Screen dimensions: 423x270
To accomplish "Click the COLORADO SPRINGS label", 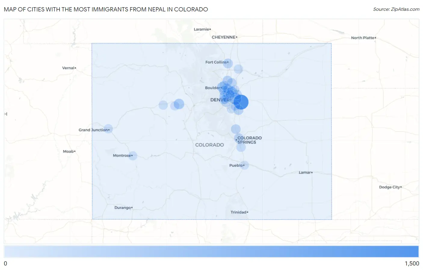I will point(249,140).
